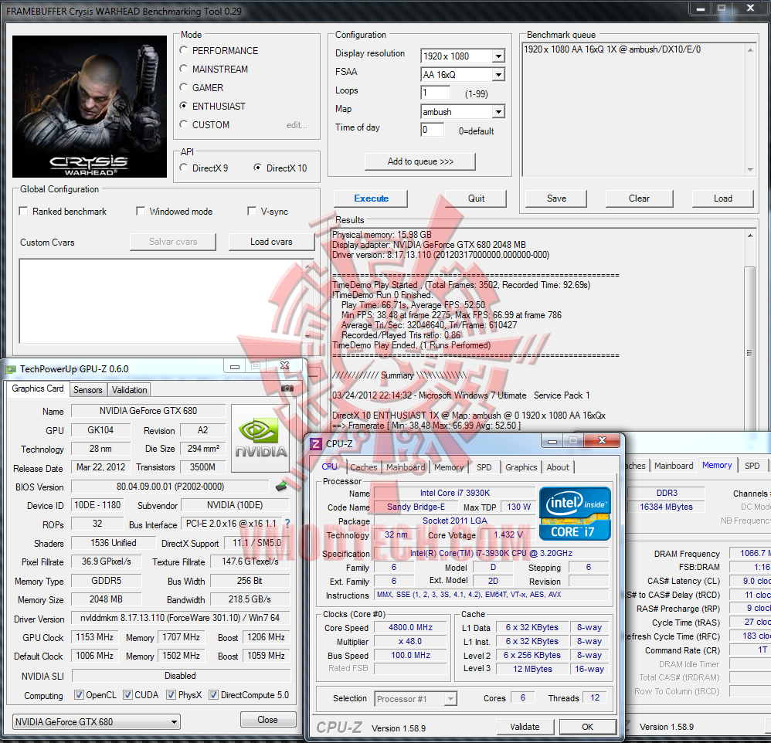This screenshot has height=743, width=771.
Task: Switch to the SPD tab in front CPU-Z
Action: click(484, 467)
